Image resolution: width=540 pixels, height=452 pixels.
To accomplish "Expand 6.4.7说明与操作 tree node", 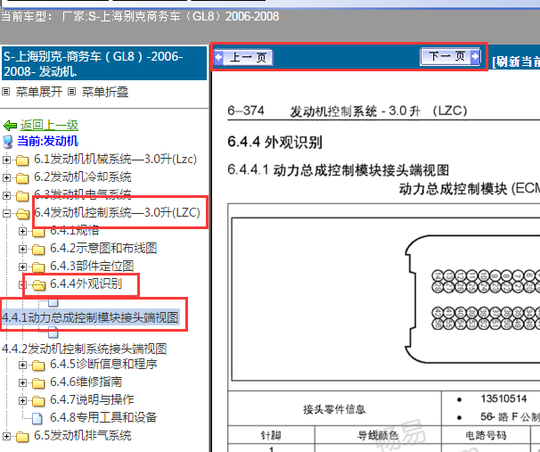I will pyautogui.click(x=23, y=400).
